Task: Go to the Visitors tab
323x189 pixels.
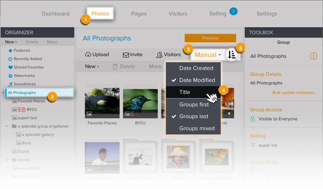Action: click(x=178, y=14)
